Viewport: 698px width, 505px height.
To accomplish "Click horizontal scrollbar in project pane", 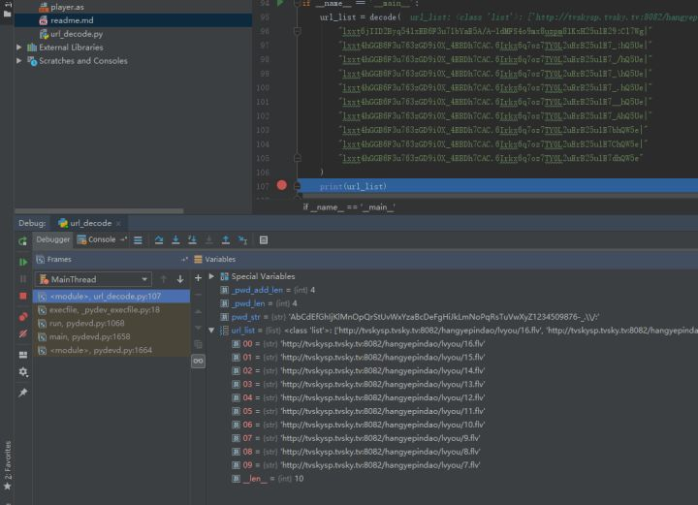I will (99, 211).
